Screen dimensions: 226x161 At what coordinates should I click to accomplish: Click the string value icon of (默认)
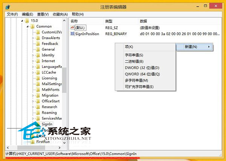click(x=72, y=27)
